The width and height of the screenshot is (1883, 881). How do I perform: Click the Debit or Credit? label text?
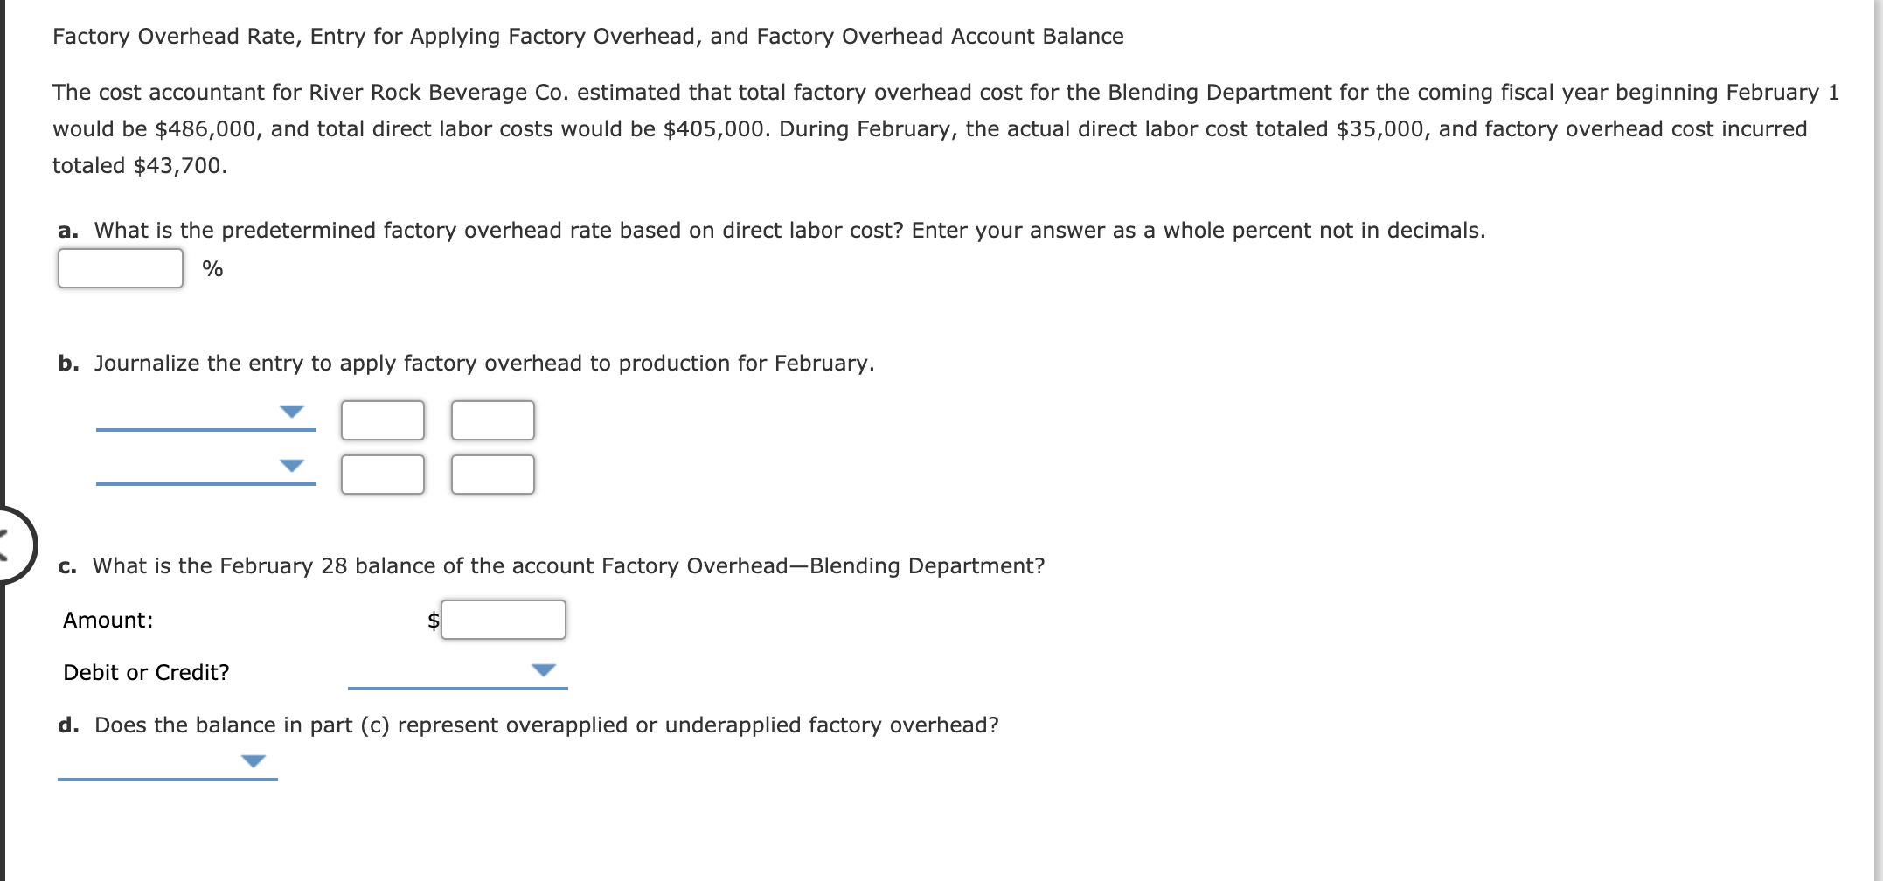pyautogui.click(x=145, y=672)
